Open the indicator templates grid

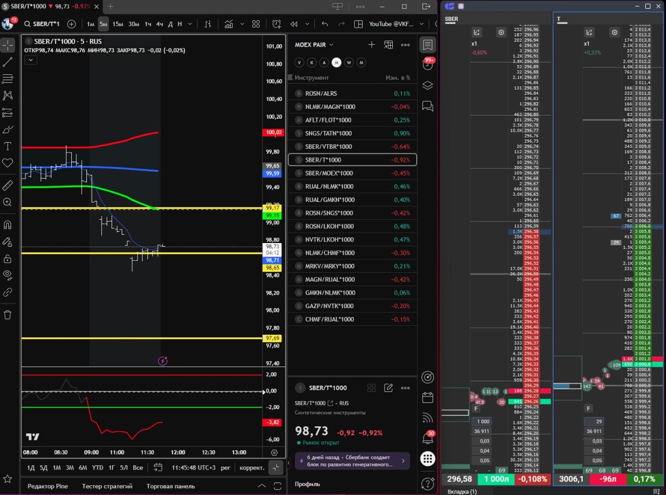coord(256,24)
